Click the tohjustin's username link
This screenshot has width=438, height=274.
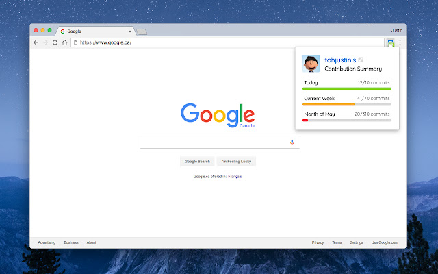tap(340, 60)
